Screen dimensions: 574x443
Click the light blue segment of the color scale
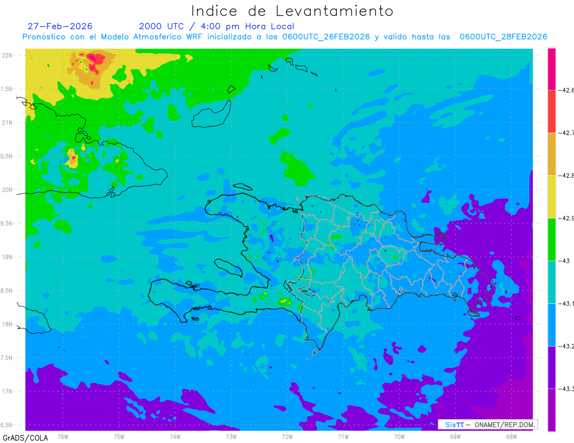tap(552, 324)
